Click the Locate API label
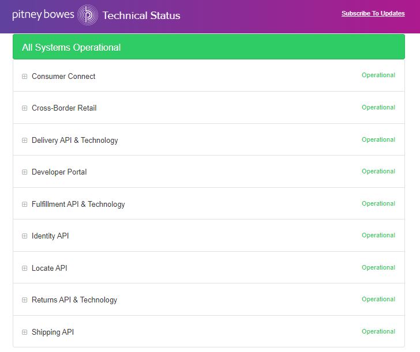The width and height of the screenshot is (420, 352). pyautogui.click(x=49, y=268)
